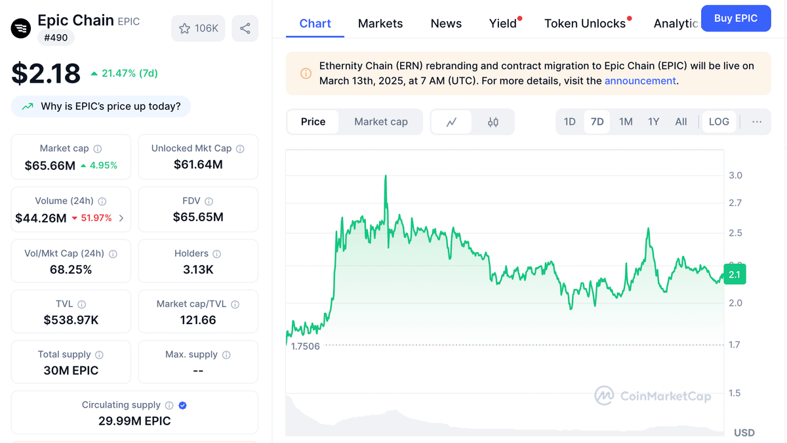
Task: Click the $61.64M unlocked market cap value
Action: [198, 165]
